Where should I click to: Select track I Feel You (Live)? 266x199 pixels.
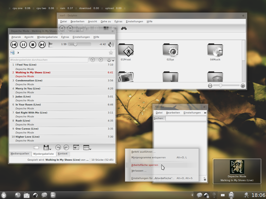[x=62, y=67]
